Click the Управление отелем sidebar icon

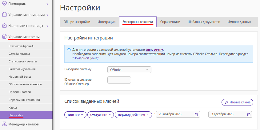[x=4, y=37]
